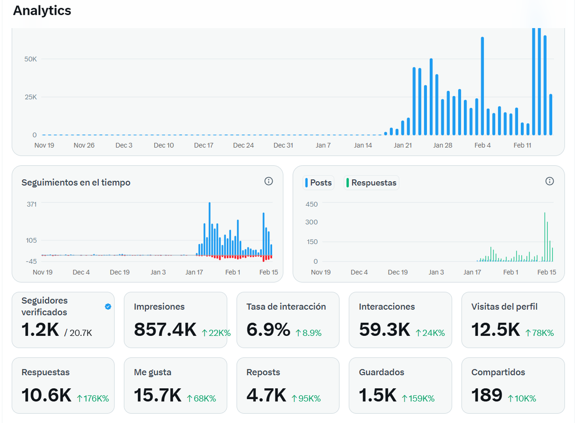The image size is (584, 423).
Task: Click the tallest green bar in Respuestas chart
Action: pyautogui.click(x=545, y=237)
